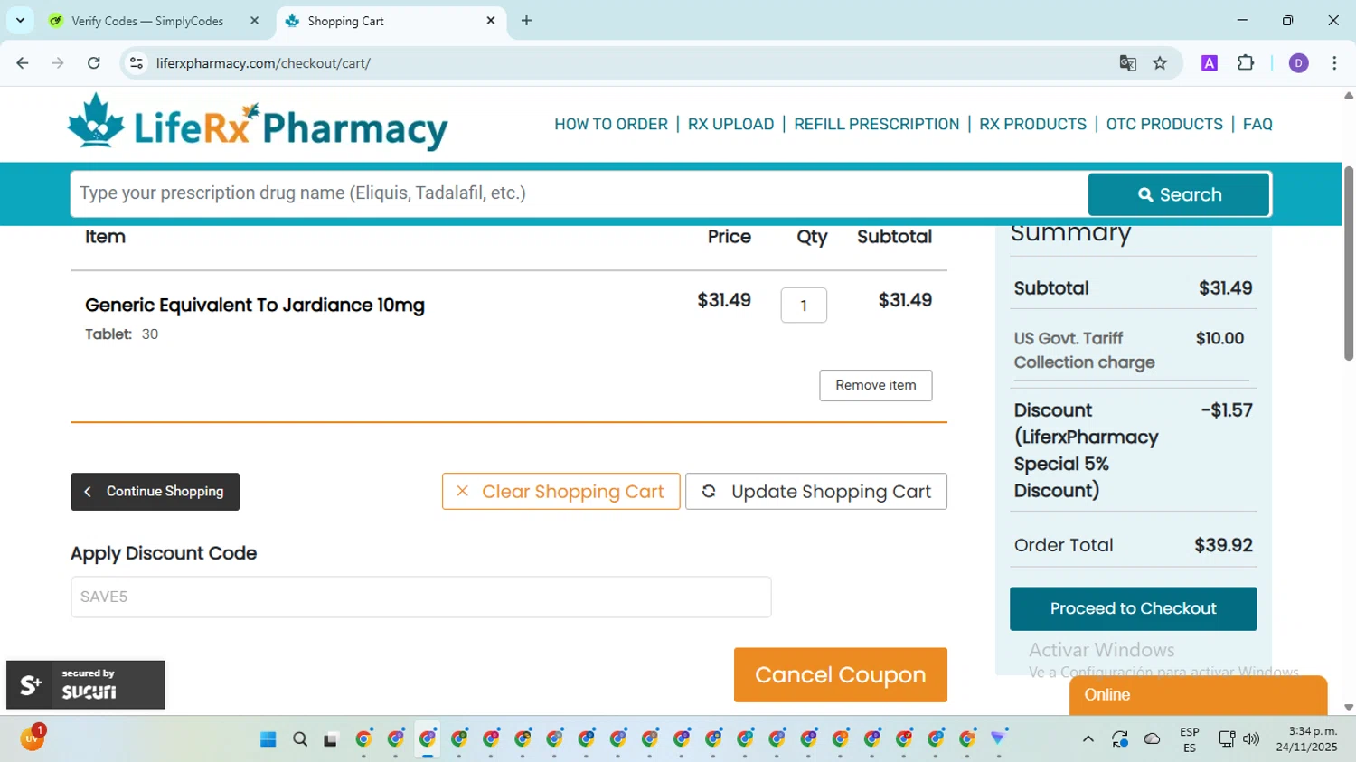Screen dimensions: 1356x762
Task: Click the product name Generic Equivalent To Jardiance 10mg
Action: pyautogui.click(x=255, y=306)
